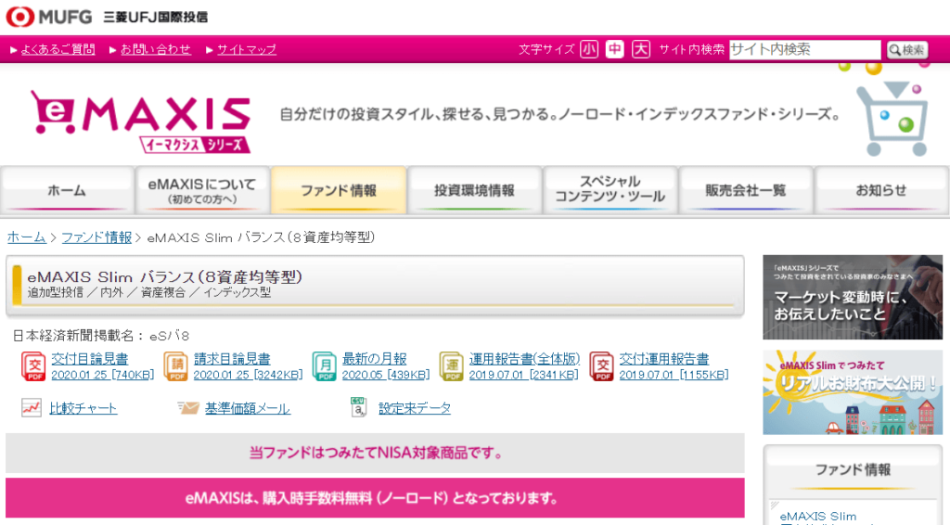
Task: Open the よくあるご質問 link
Action: click(x=58, y=49)
